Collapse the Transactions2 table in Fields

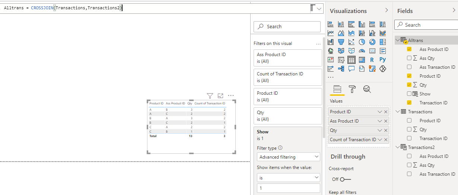[x=397, y=147]
